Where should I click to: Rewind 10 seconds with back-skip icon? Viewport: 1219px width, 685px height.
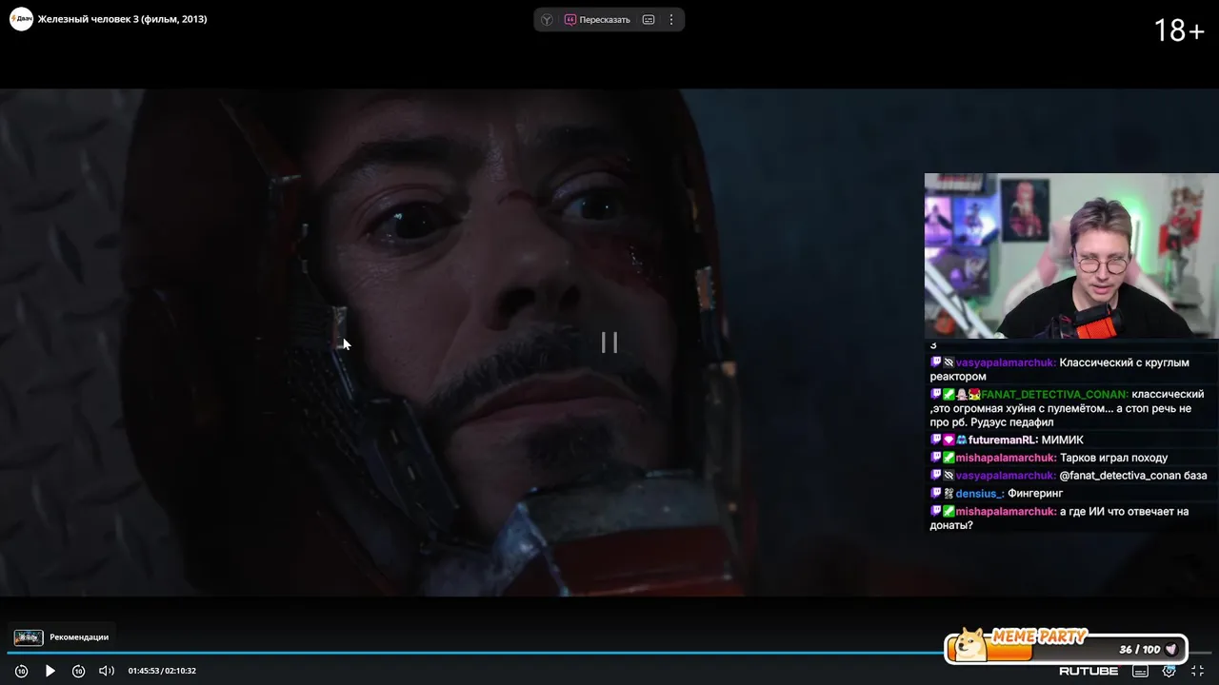pos(21,671)
